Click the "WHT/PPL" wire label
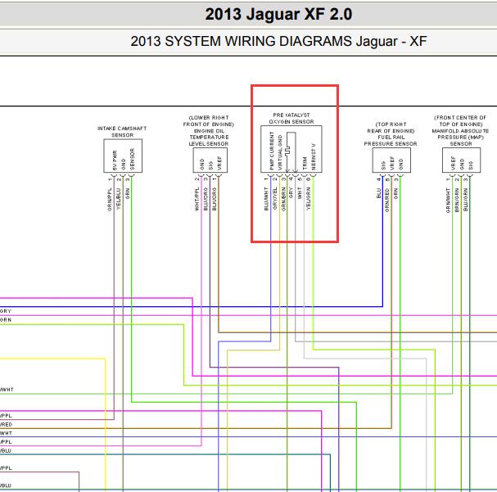The width and height of the screenshot is (497, 492). [197, 199]
